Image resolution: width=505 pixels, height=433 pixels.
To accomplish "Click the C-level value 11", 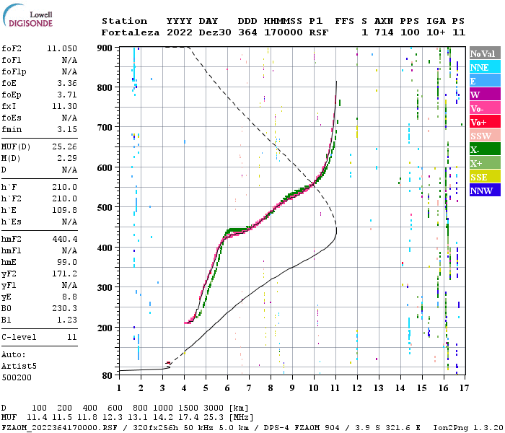I will click(x=72, y=337).
